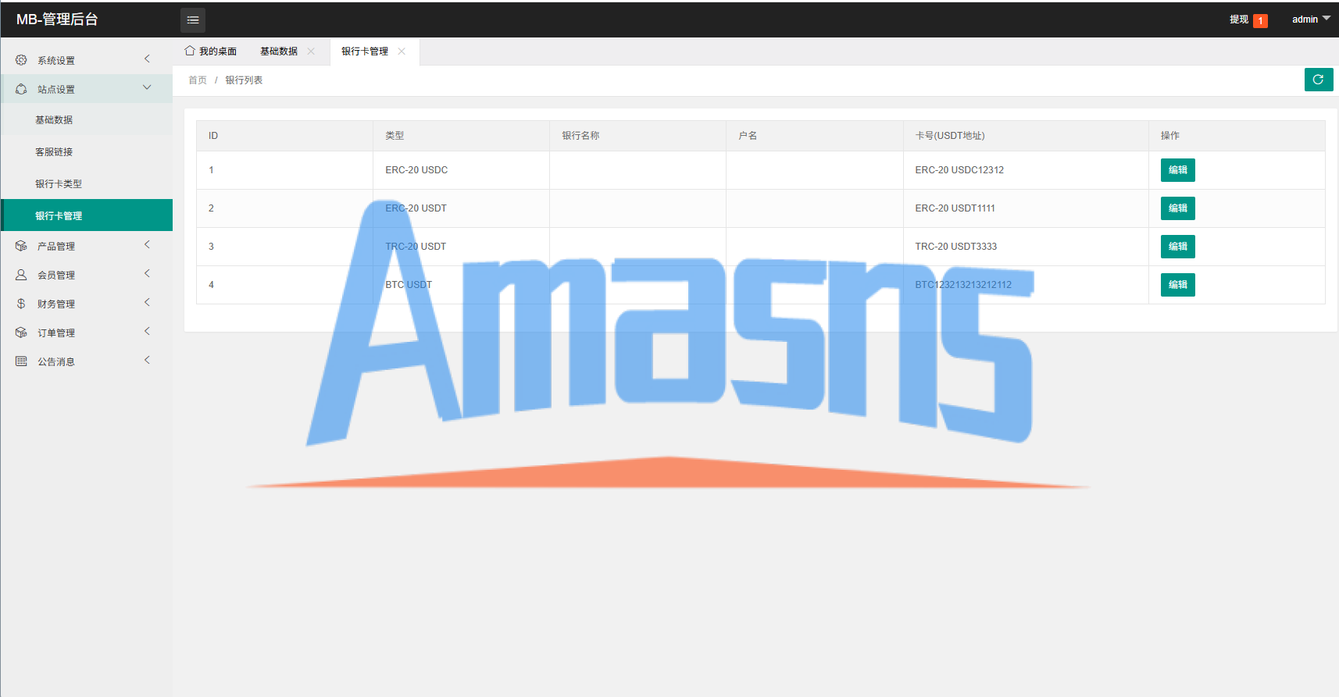Click the user icon beside 会员管理
Viewport: 1339px width, 697px height.
[21, 275]
